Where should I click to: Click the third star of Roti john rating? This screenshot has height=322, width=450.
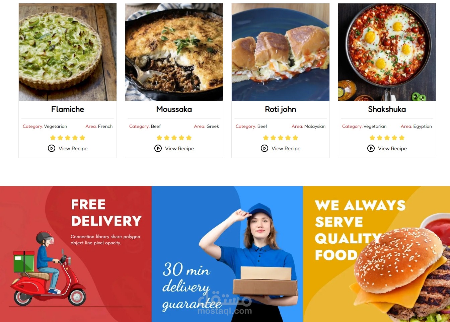click(281, 138)
